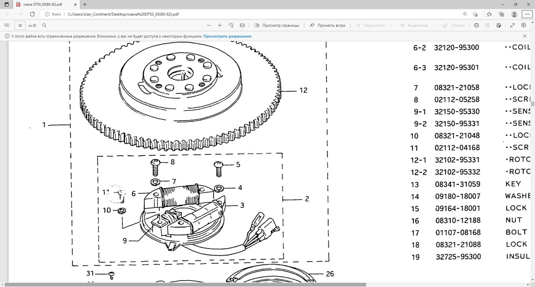
Task: Click the PDF search magnifier icon
Action: 44,25
